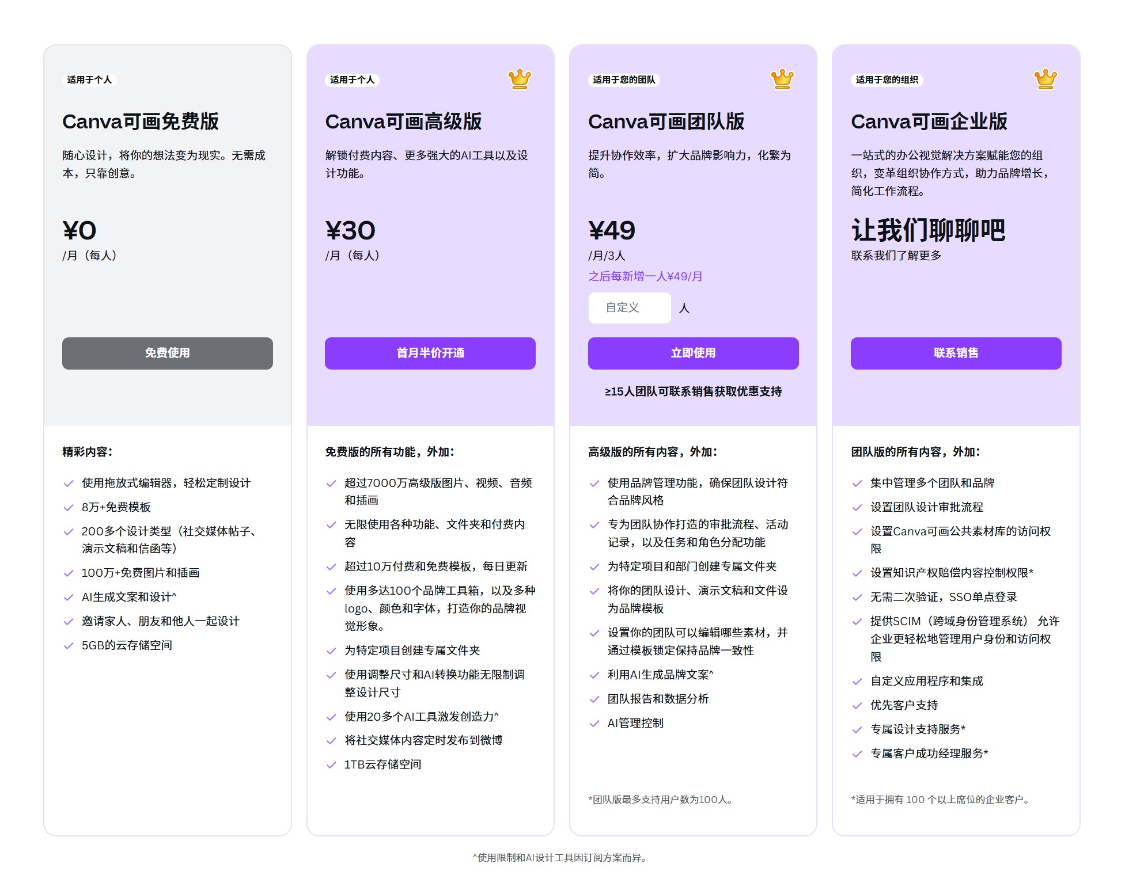This screenshot has width=1125, height=875.
Task: Click the 无限使用各种功能、文件夹和付费内容 text
Action: coord(435,533)
